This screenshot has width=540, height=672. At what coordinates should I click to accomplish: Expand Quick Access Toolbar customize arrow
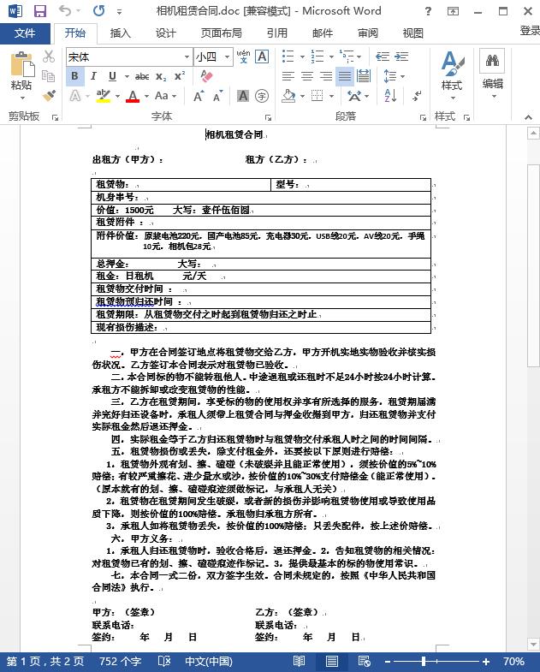pyautogui.click(x=119, y=12)
